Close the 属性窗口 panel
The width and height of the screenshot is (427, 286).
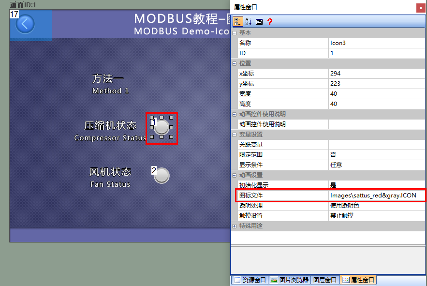(x=420, y=8)
